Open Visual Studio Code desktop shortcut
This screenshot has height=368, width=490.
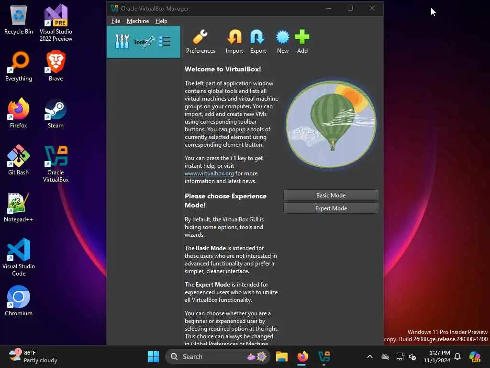tap(19, 257)
